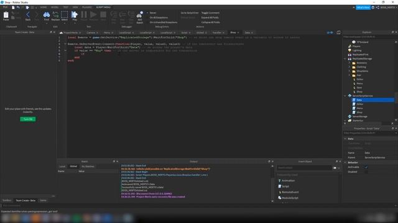
Task: Open the Toolbox tab at bottom left
Action: [x=7, y=200]
